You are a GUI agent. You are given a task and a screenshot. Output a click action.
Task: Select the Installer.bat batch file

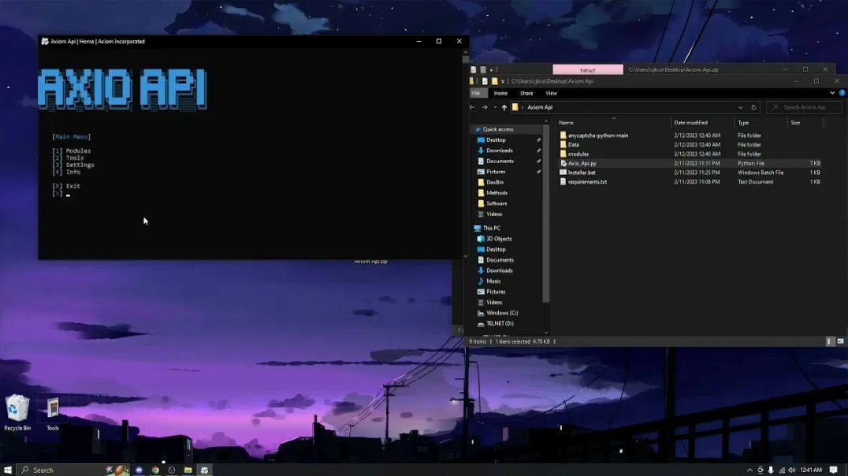pos(582,173)
